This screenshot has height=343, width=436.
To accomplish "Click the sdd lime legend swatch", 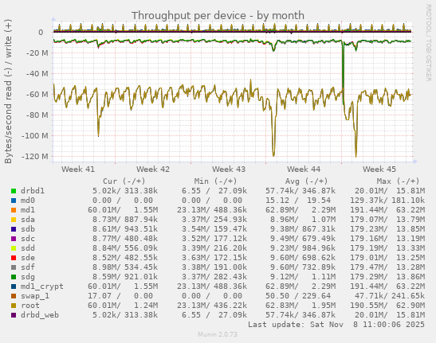I will 14,248.
